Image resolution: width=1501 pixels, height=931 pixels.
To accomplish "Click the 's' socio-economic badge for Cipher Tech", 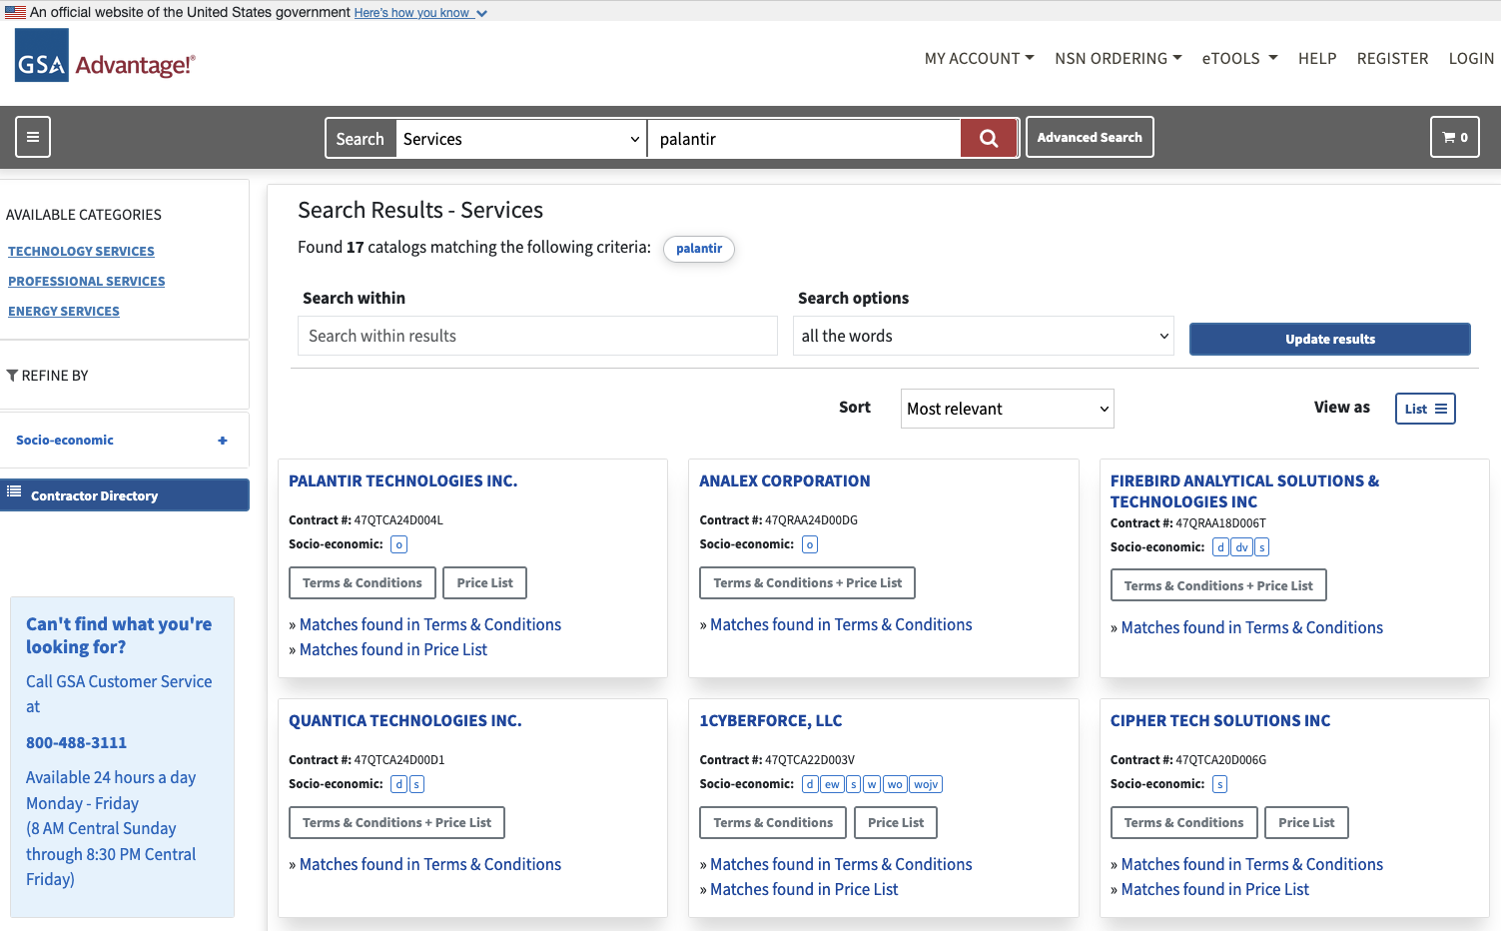I will (1219, 784).
